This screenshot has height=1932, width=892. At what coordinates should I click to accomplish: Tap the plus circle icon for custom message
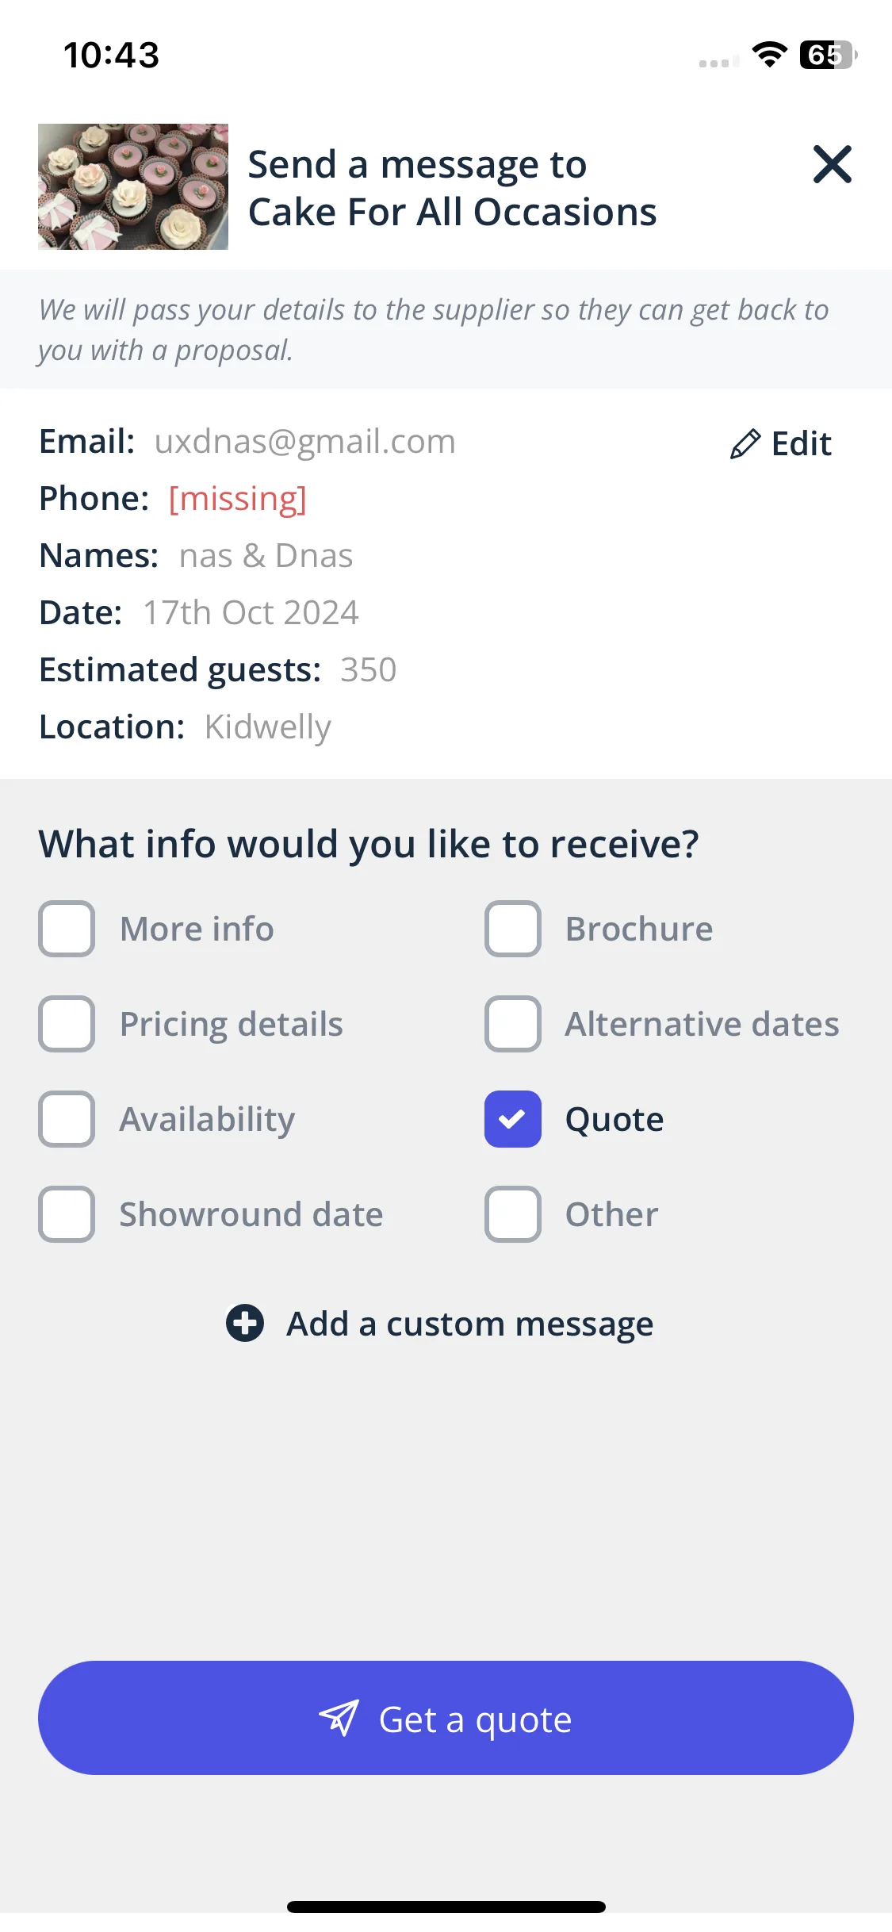point(245,1323)
